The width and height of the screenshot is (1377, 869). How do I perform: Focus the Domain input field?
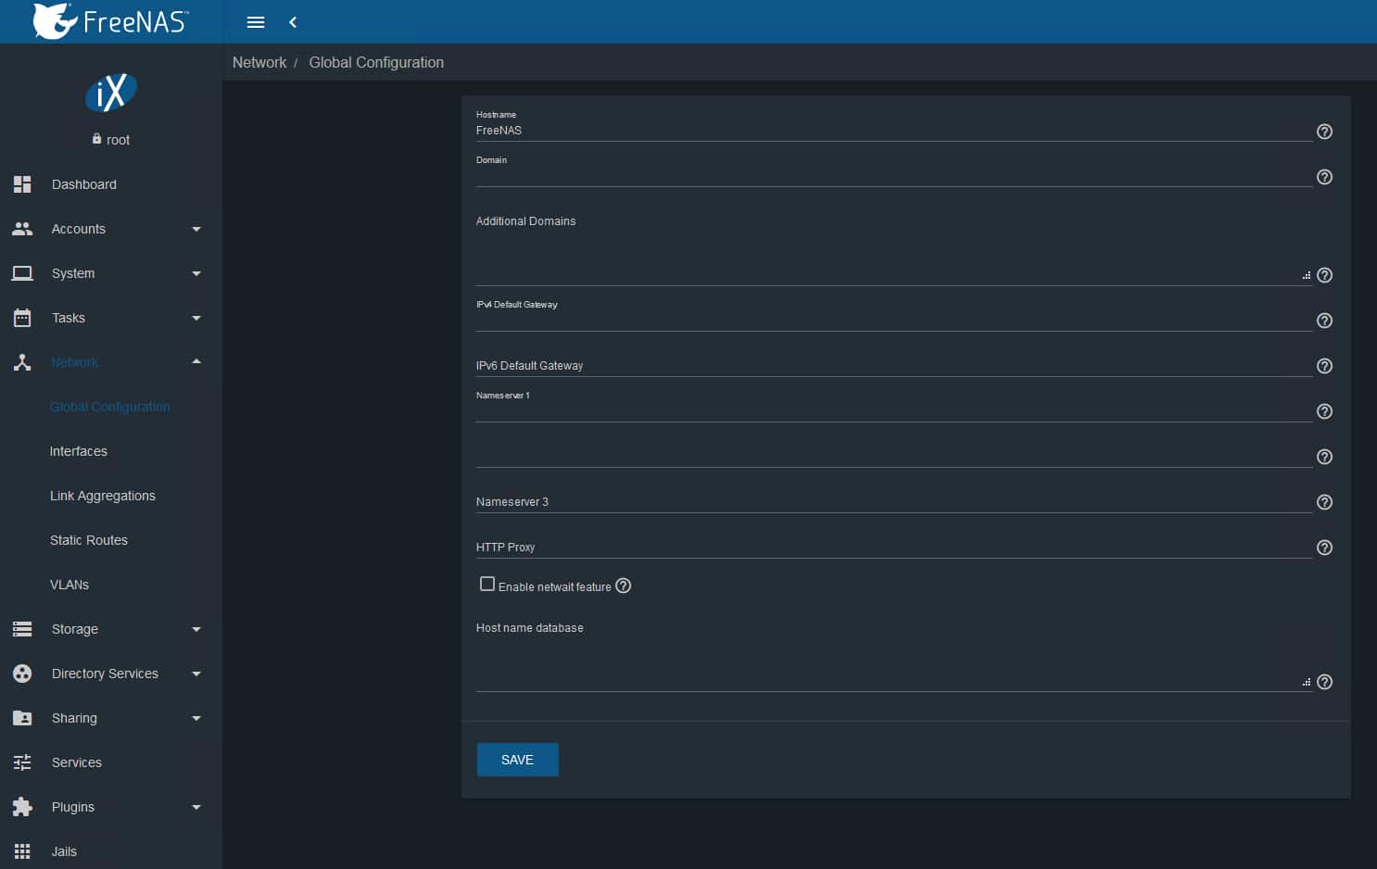point(893,176)
